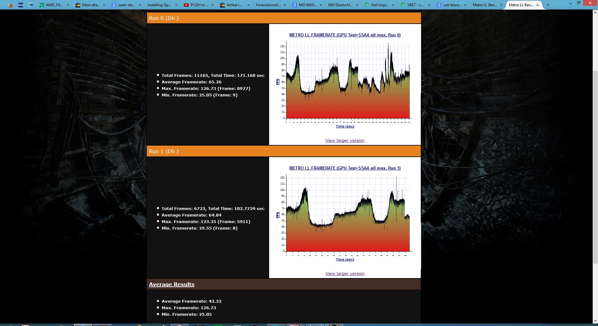Select text Max. Framerate: 126.73 (Frame: 8977)
Viewport: 598px width, 326px height.
pos(206,88)
